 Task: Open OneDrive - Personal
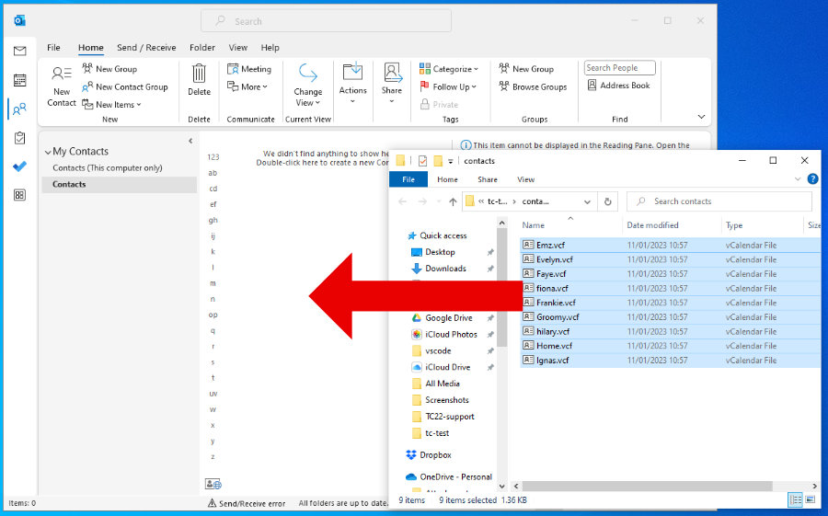(455, 477)
